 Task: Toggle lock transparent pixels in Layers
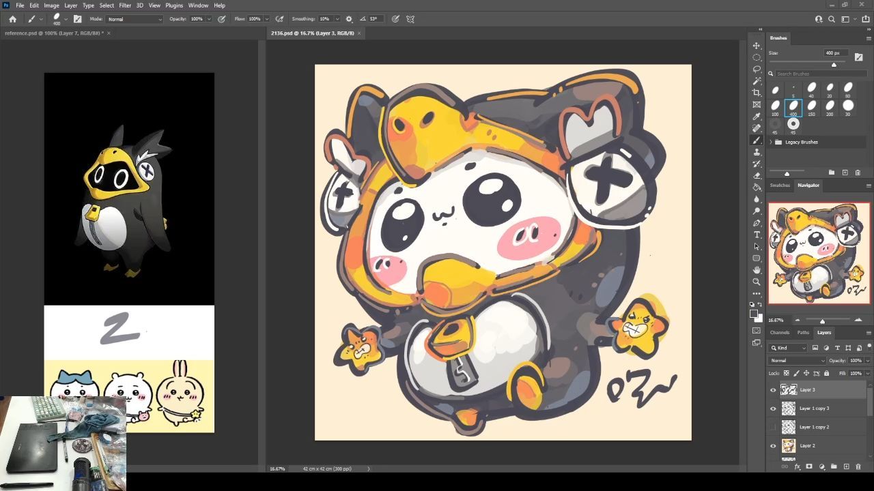pos(786,373)
